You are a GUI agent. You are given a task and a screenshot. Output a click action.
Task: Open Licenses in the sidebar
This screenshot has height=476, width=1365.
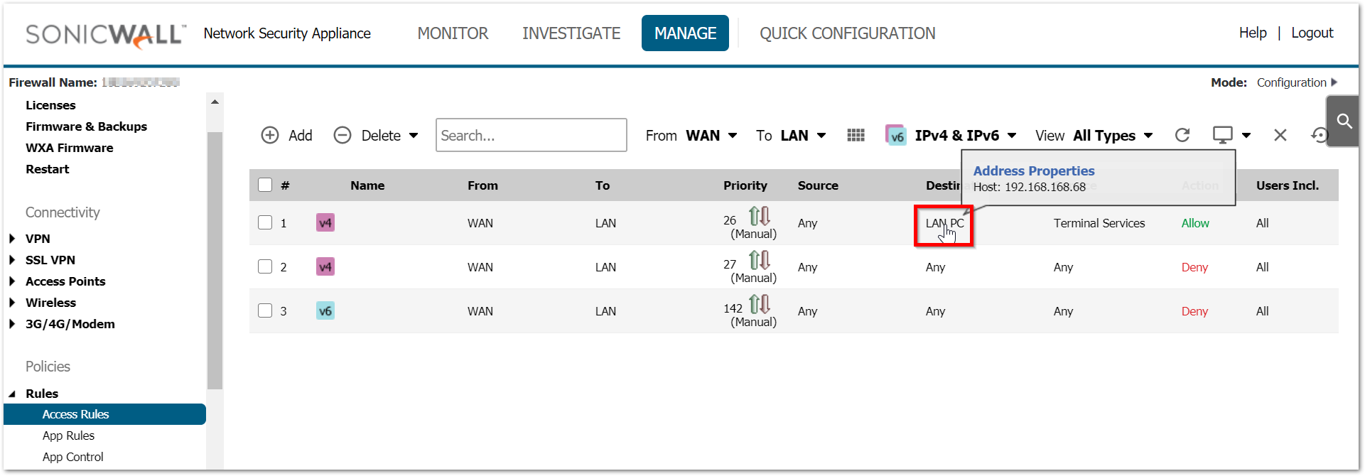point(50,105)
